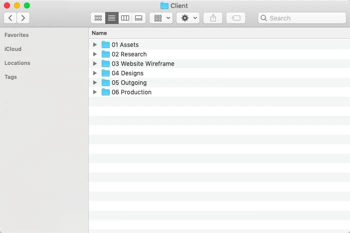Screen dimensions: 350x233
Task: Focus the Search field
Action: 302,18
